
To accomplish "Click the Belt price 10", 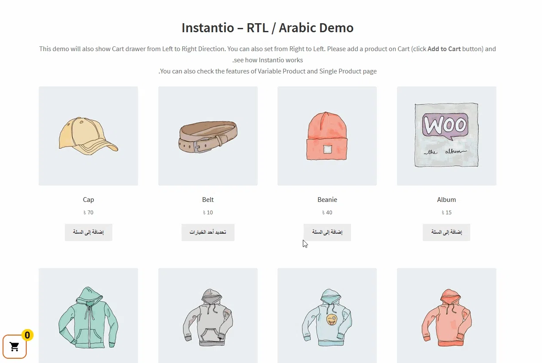I will click(208, 213).
